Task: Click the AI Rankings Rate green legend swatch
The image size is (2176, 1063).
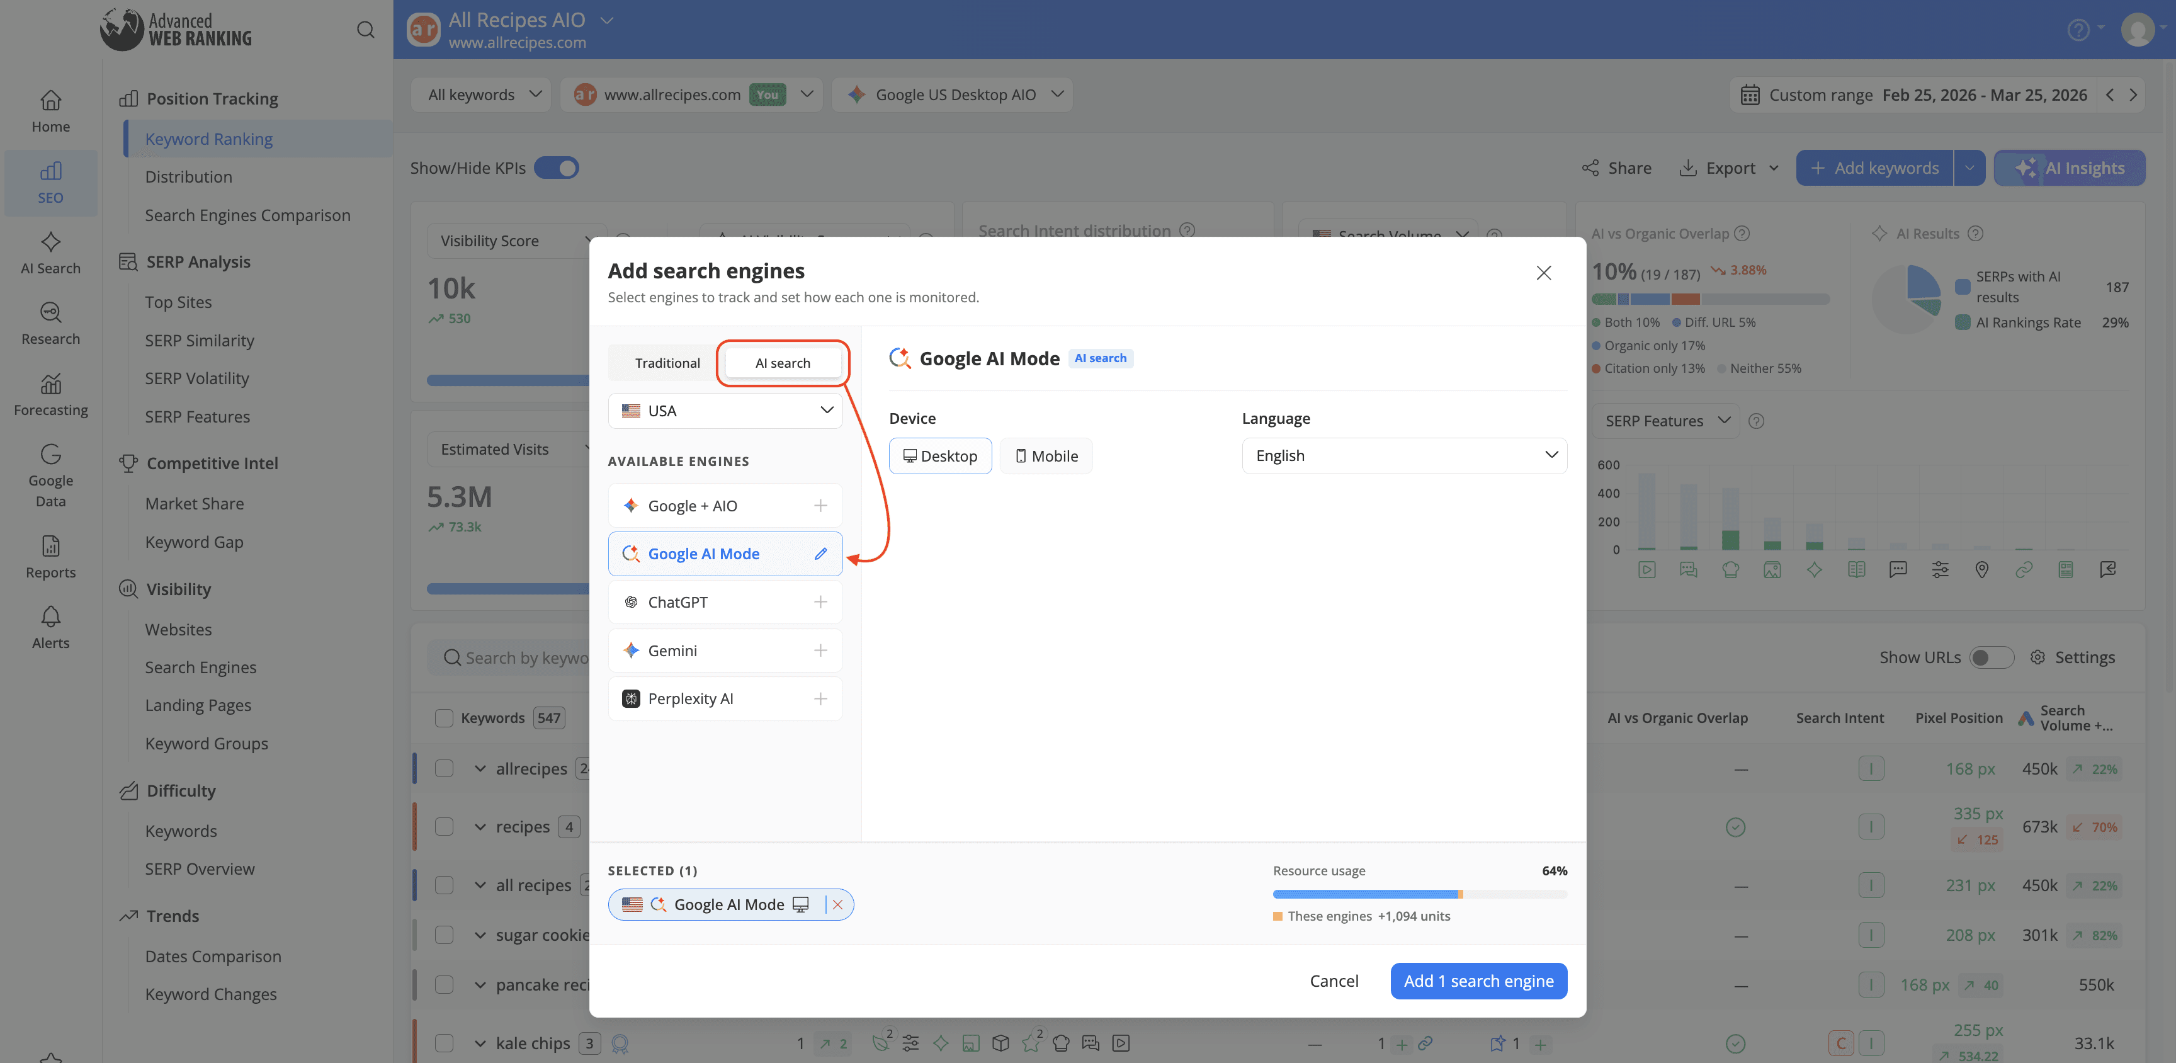Action: pos(1963,322)
